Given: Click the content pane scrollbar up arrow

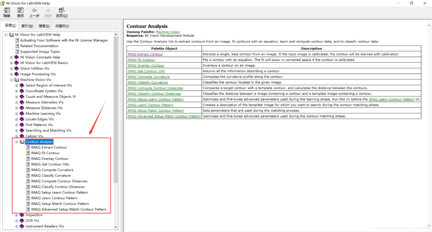Looking at the screenshot, I should 429,26.
